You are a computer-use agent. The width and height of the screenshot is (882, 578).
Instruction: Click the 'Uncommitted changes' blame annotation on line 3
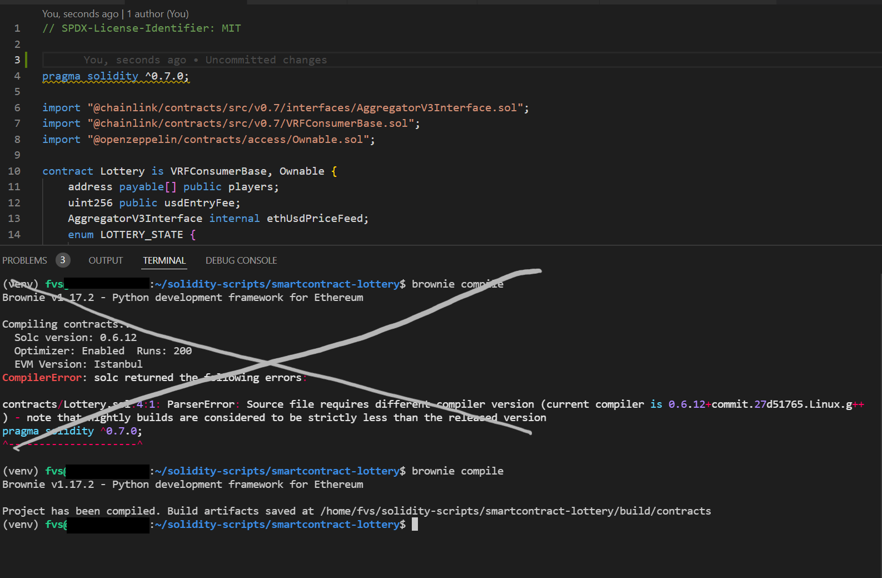266,60
